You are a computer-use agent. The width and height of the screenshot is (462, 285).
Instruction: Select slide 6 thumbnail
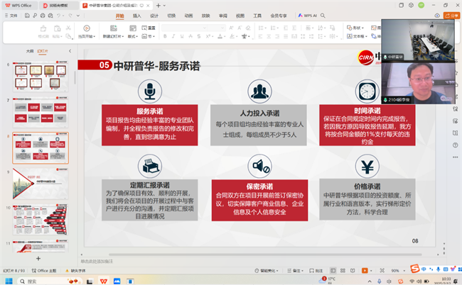point(41,76)
